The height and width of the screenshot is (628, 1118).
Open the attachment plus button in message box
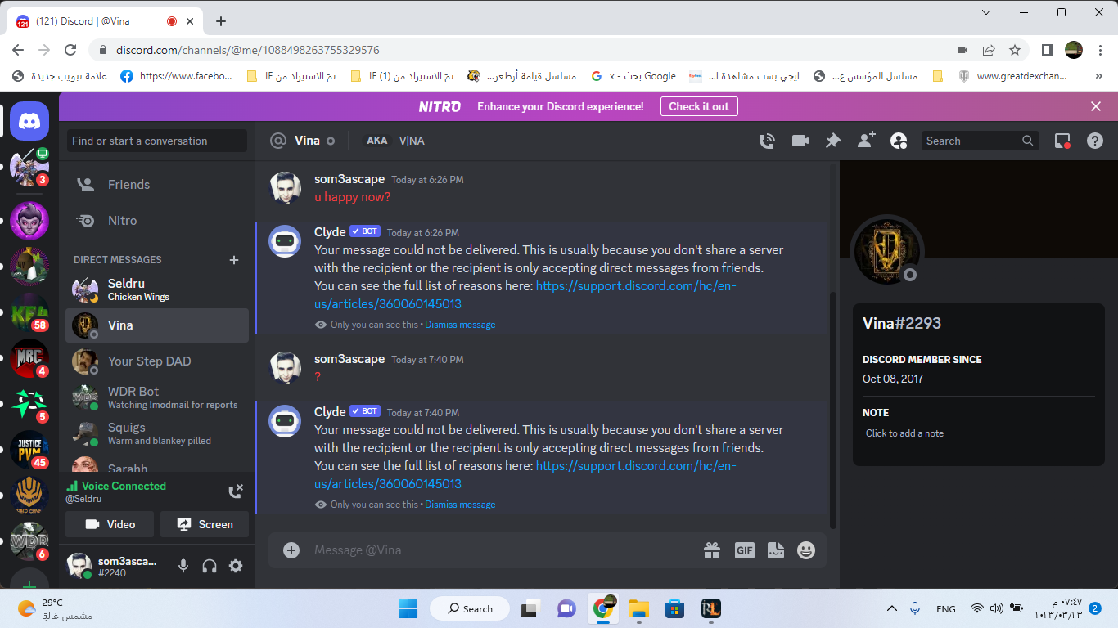[291, 550]
